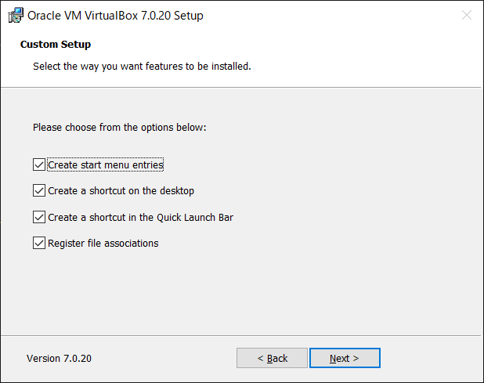Untick the Register file associations checkbox
The width and height of the screenshot is (484, 383).
(x=39, y=244)
